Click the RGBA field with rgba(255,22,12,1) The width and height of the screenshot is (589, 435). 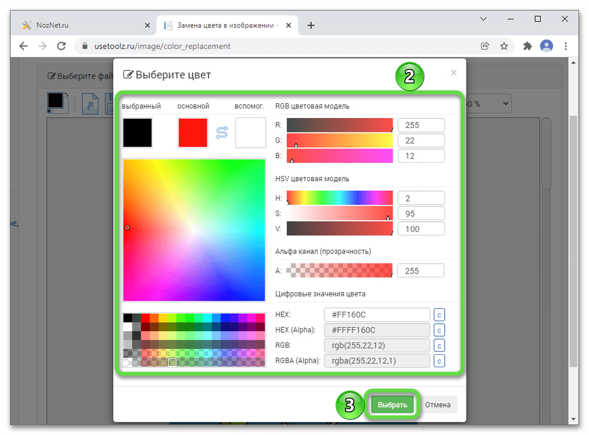(377, 361)
